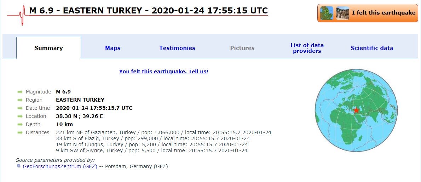421x182 pixels.
Task: Click the red epicenter star on the globe
Action: (x=356, y=110)
